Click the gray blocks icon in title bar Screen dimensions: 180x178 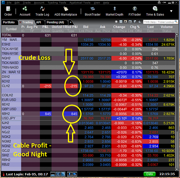(159, 2)
